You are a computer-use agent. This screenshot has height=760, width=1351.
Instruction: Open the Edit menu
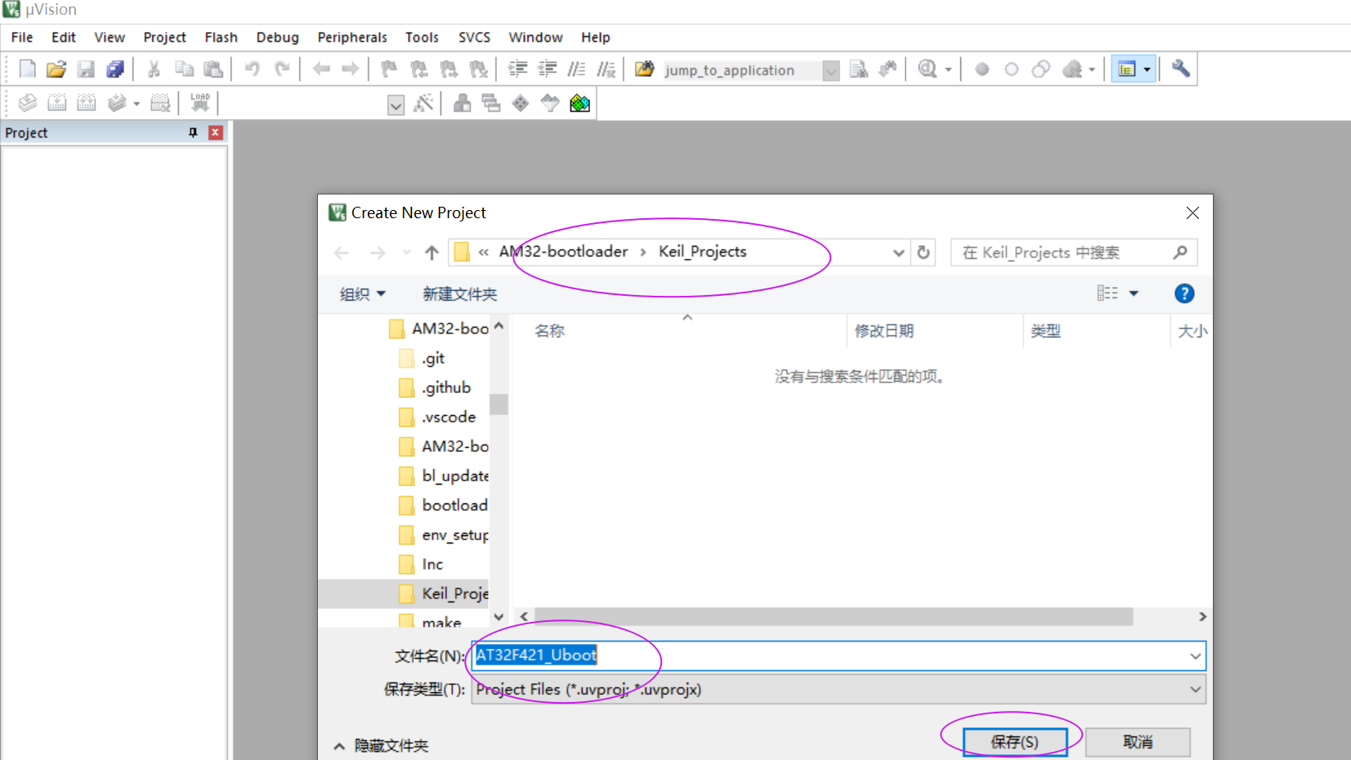(63, 38)
